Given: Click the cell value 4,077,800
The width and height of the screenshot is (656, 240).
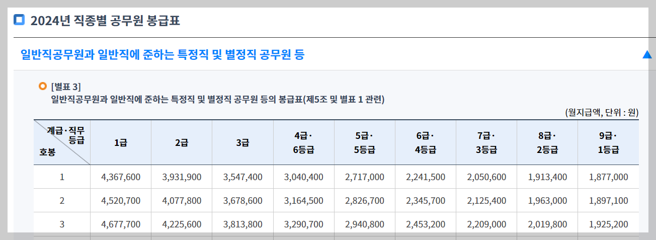Looking at the screenshot, I should coord(182,201).
